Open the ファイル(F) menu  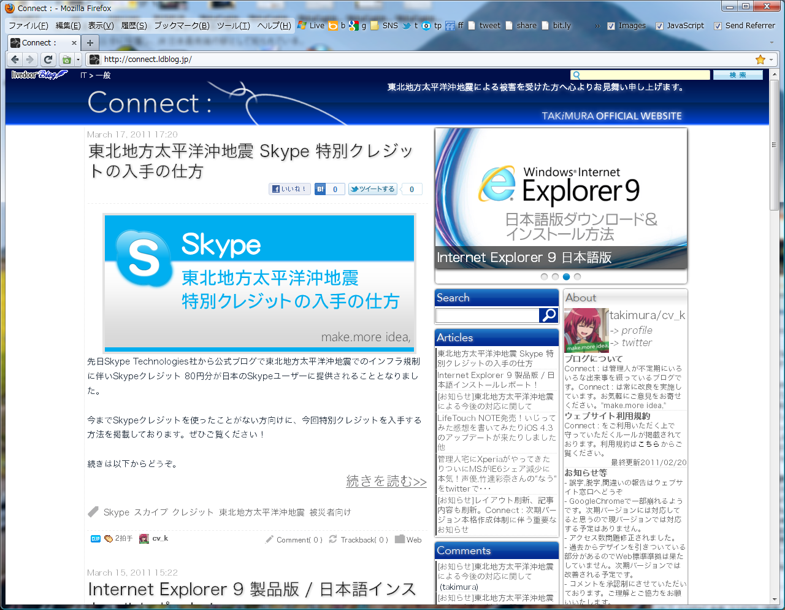(x=28, y=26)
